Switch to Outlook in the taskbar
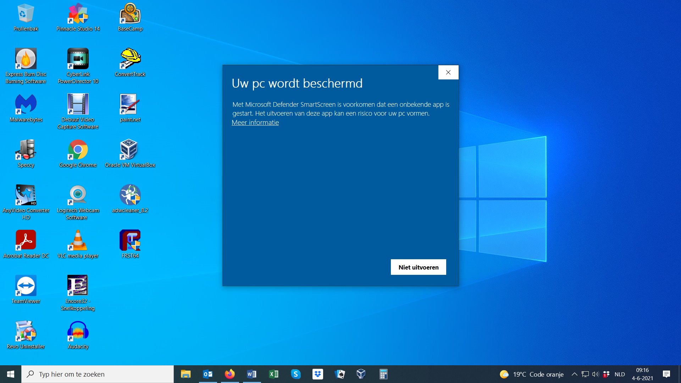681x383 pixels. 208,374
